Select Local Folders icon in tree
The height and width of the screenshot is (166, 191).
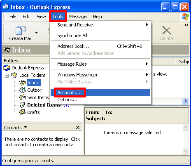(x=14, y=75)
